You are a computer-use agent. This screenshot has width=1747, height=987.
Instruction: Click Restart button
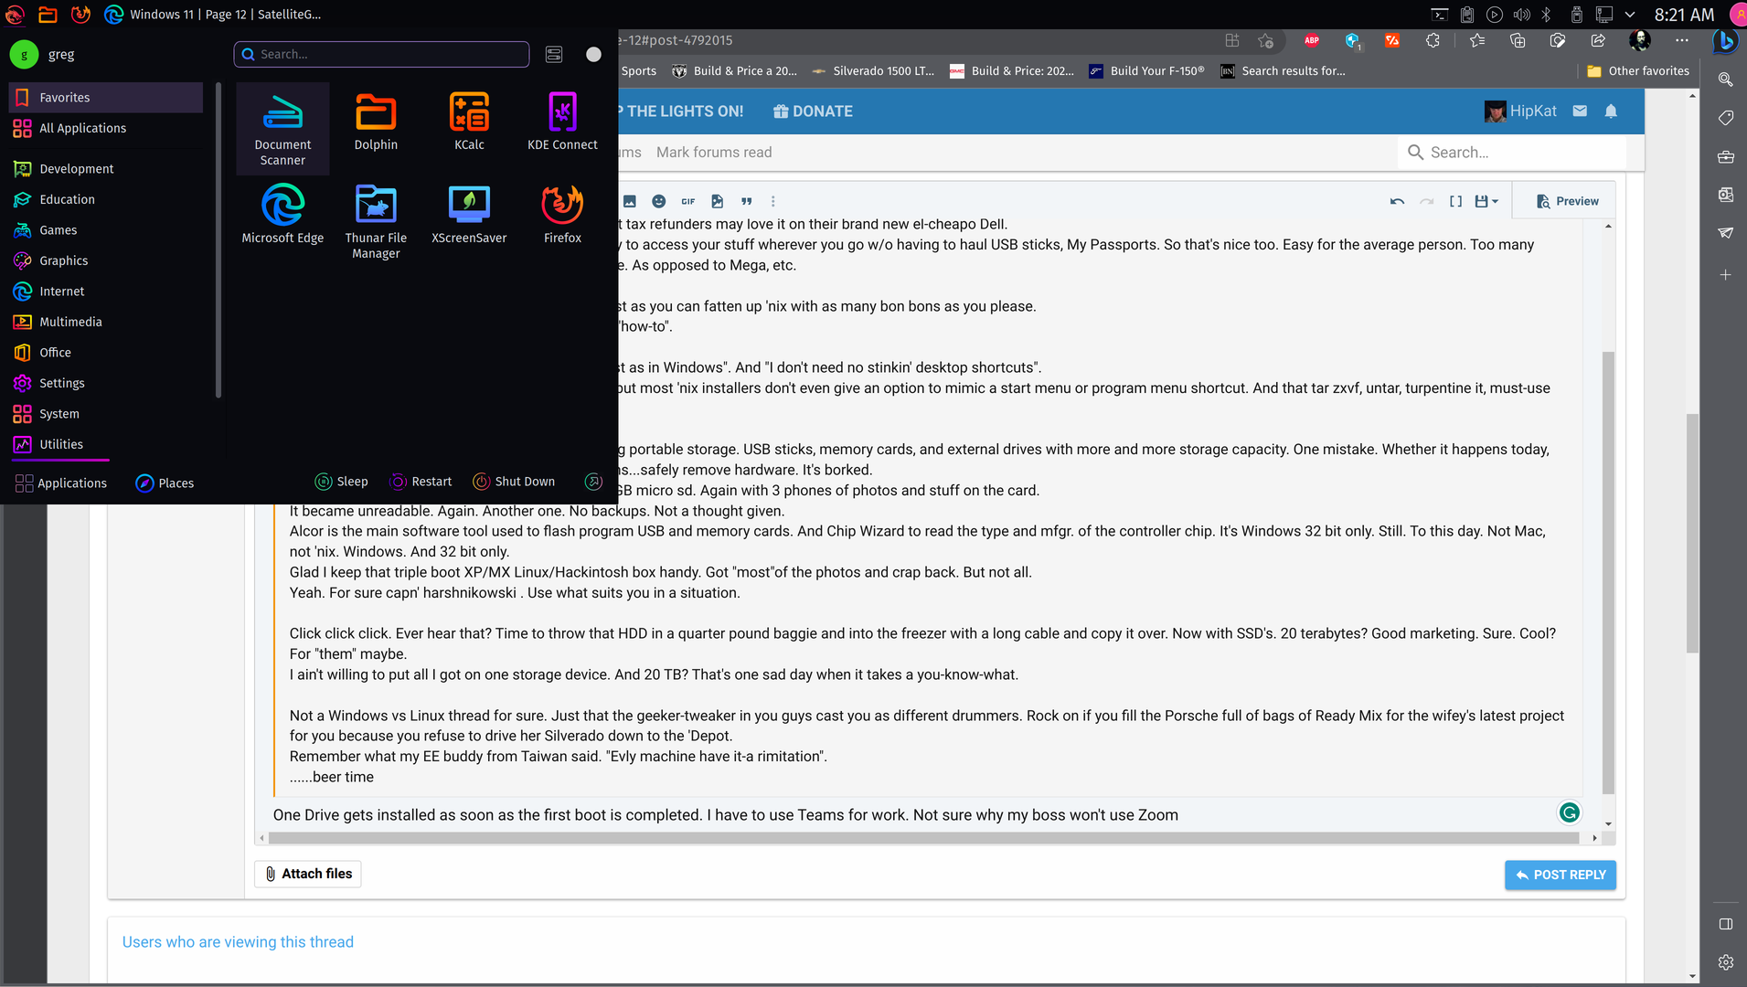pos(421,482)
